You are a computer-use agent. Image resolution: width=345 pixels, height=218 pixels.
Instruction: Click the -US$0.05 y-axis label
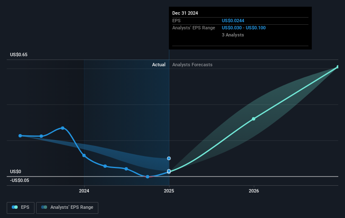pyautogui.click(x=20, y=180)
